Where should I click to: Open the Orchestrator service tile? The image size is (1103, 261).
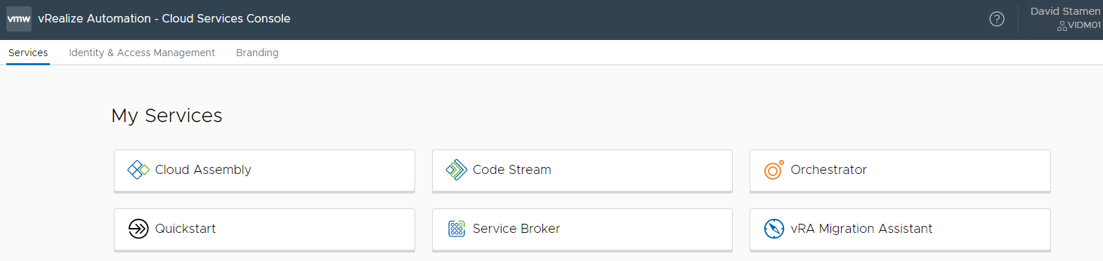[900, 170]
